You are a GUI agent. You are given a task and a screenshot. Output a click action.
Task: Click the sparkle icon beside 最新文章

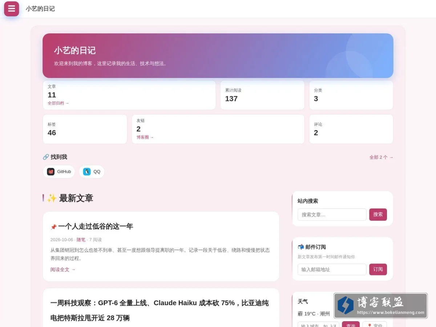coord(52,198)
